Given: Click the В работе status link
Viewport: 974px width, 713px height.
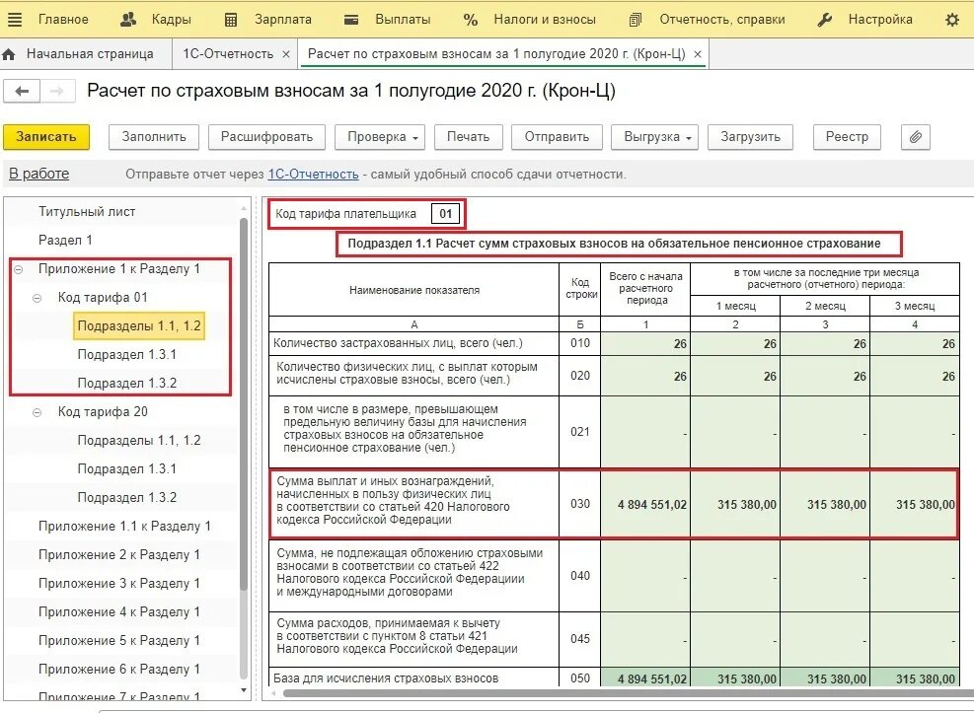Looking at the screenshot, I should 39,174.
